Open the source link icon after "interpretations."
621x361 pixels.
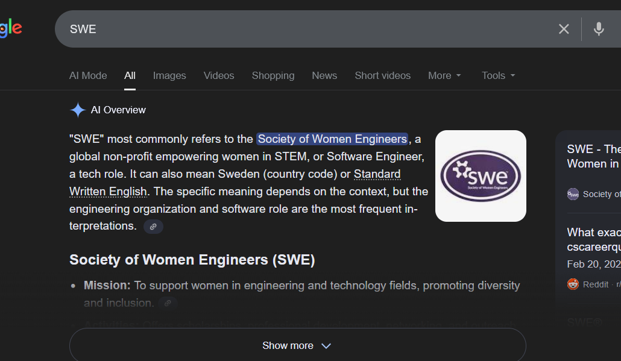(153, 227)
